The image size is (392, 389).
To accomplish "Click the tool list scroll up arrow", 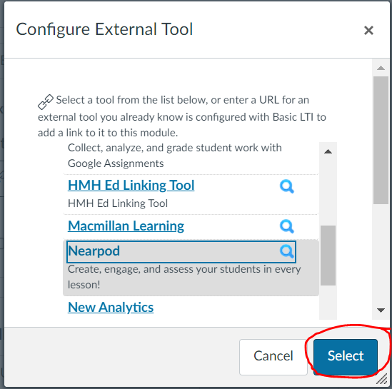I will point(328,151).
